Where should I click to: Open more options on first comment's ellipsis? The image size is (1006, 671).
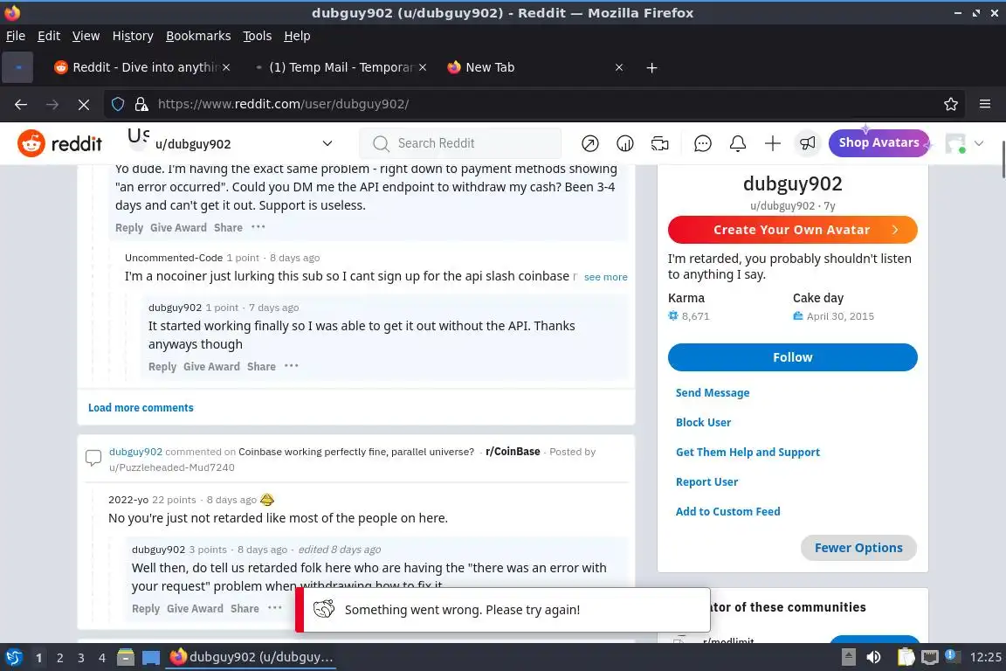tap(258, 226)
